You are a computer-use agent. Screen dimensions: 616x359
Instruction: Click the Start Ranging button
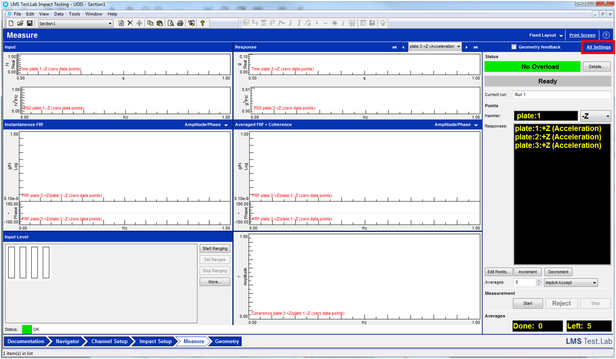[215, 249]
